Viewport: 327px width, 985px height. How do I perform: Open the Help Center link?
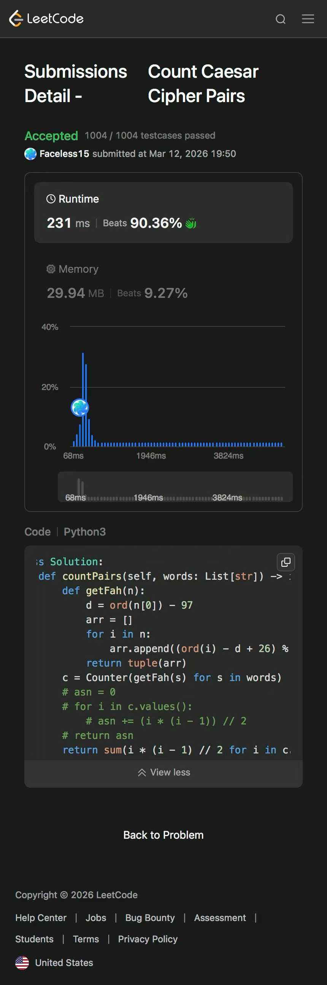tap(41, 918)
